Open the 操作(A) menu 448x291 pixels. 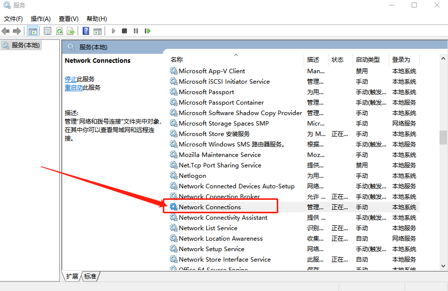coord(41,19)
